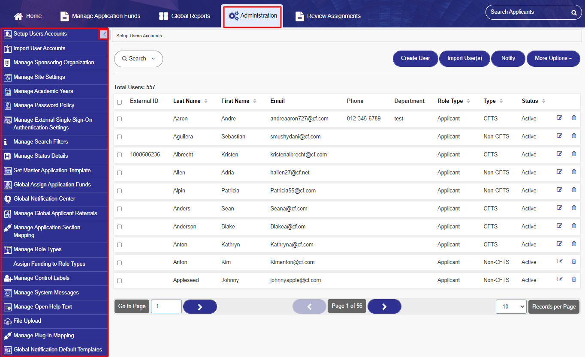This screenshot has height=357, width=585.
Task: Delete user Blake Anderson via trash icon
Action: (574, 226)
